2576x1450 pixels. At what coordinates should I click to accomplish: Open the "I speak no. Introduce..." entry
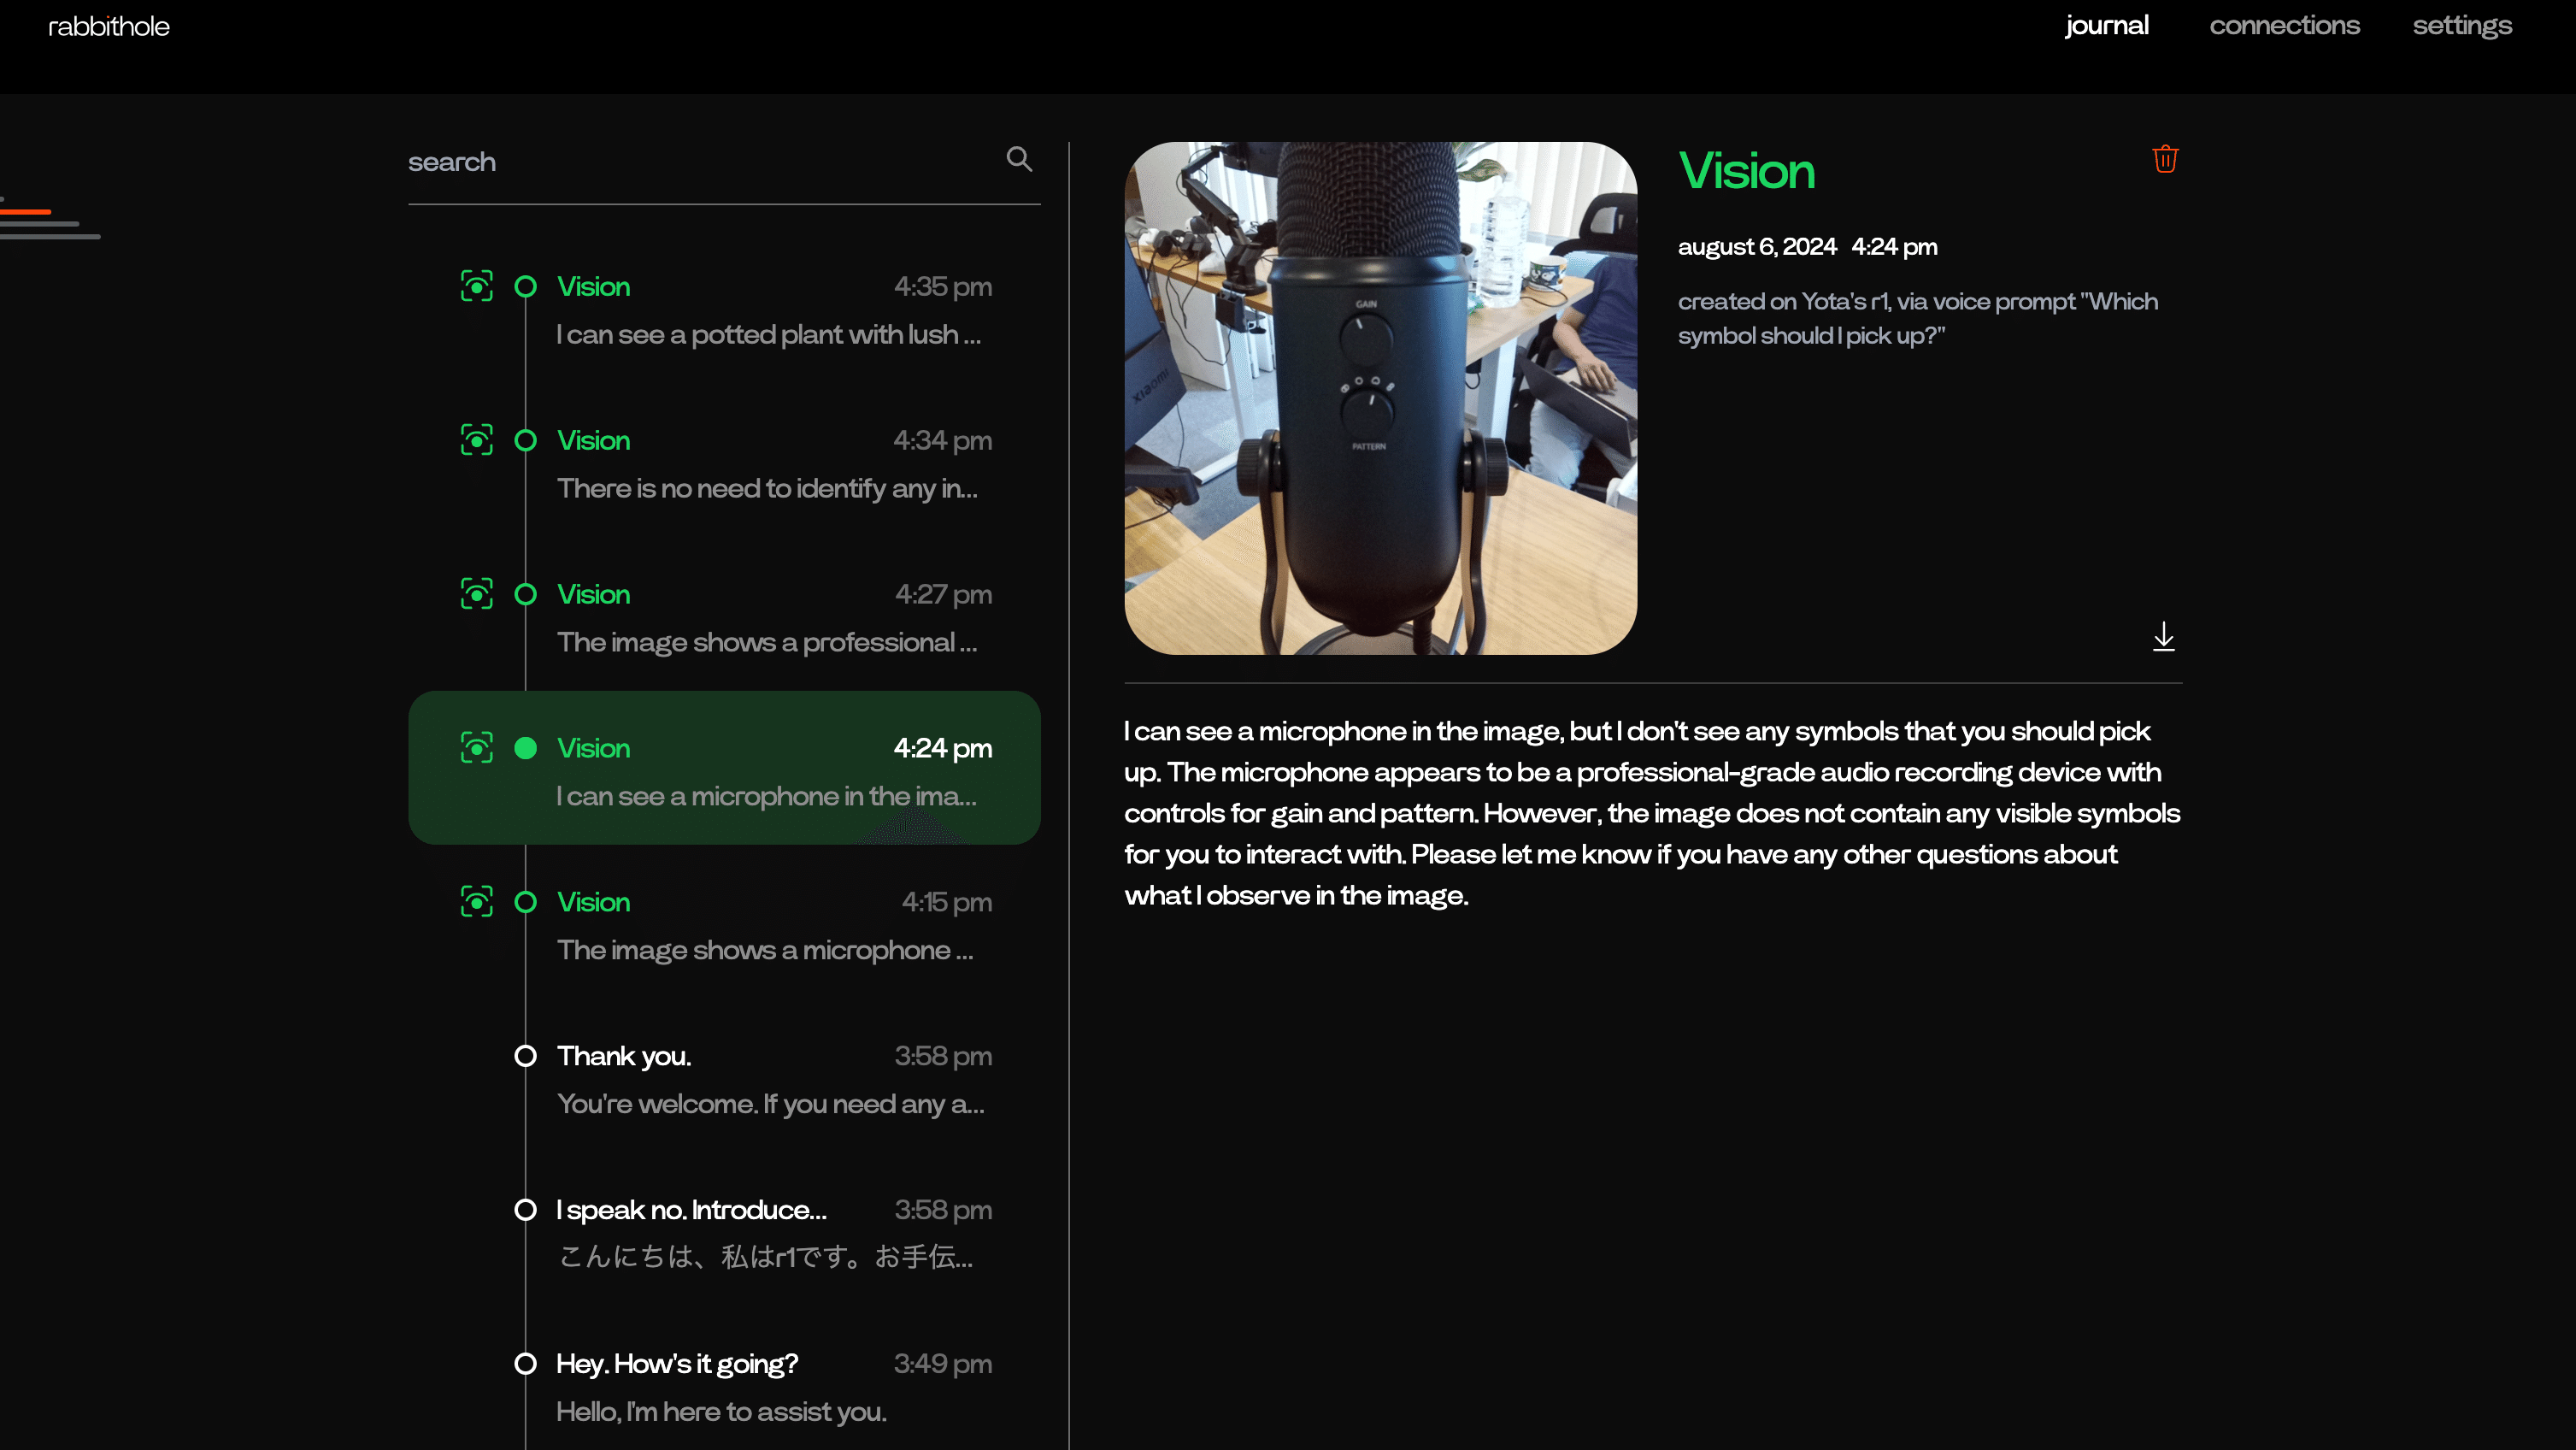tap(691, 1210)
